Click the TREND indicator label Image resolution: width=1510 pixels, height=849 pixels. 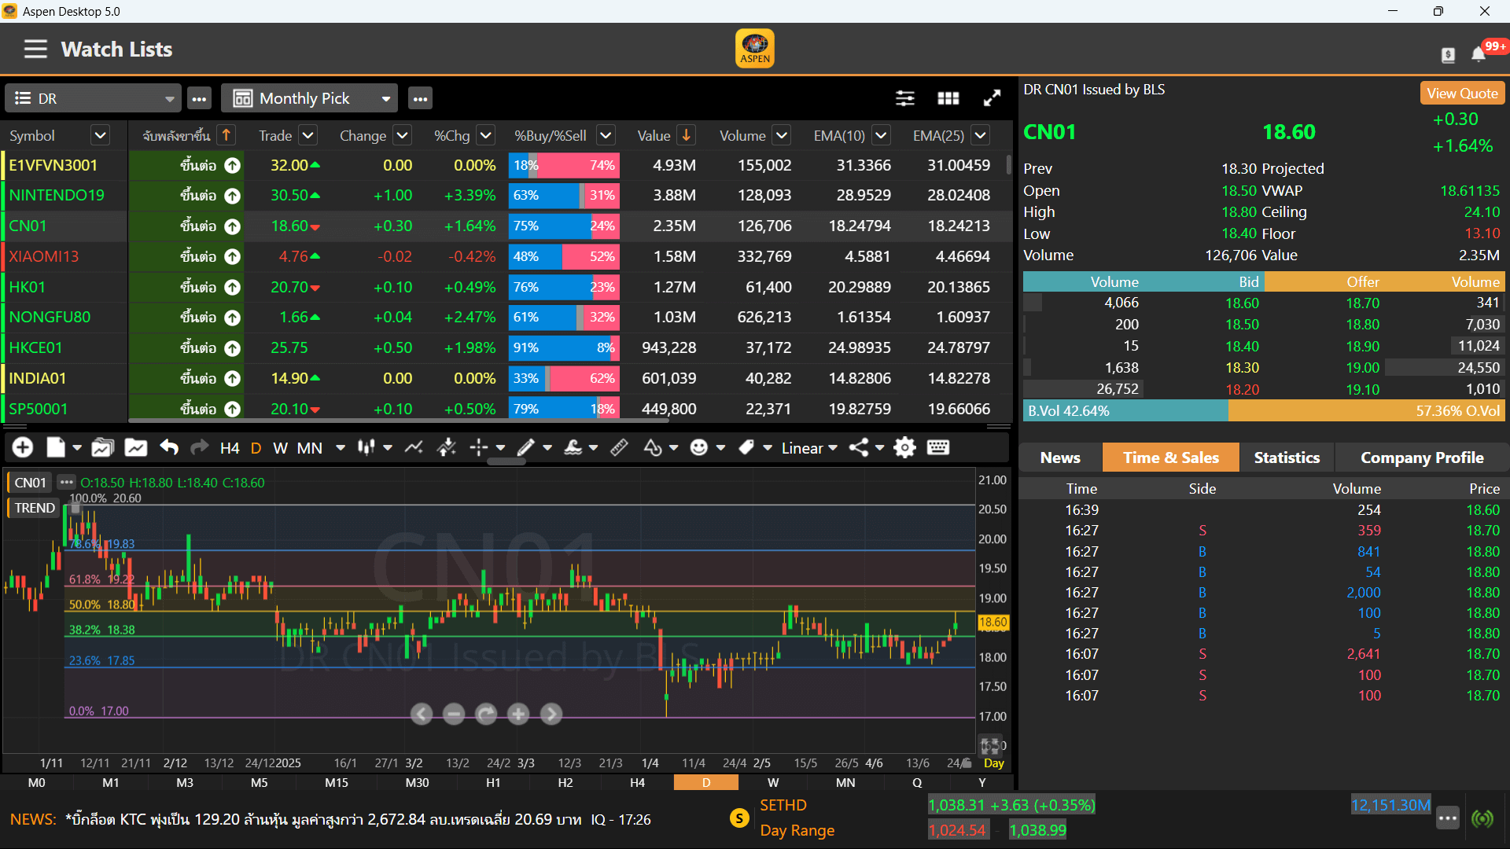point(35,508)
